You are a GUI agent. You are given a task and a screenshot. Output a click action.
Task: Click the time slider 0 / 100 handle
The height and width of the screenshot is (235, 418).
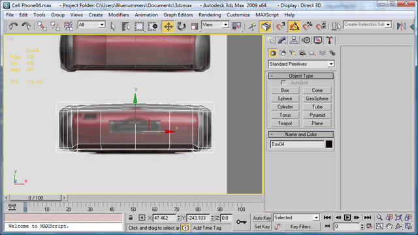pyautogui.click(x=36, y=198)
